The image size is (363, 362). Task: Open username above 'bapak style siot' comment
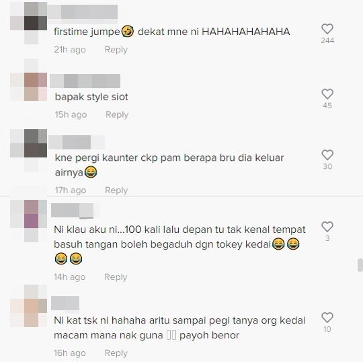click(85, 81)
